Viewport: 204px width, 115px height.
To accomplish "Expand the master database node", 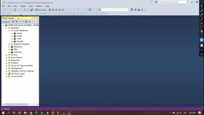I will pos(12,33).
